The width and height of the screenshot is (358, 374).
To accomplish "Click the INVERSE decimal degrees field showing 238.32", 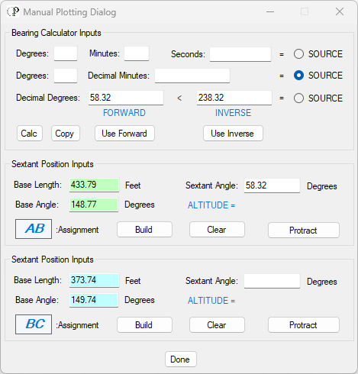I will pyautogui.click(x=234, y=98).
